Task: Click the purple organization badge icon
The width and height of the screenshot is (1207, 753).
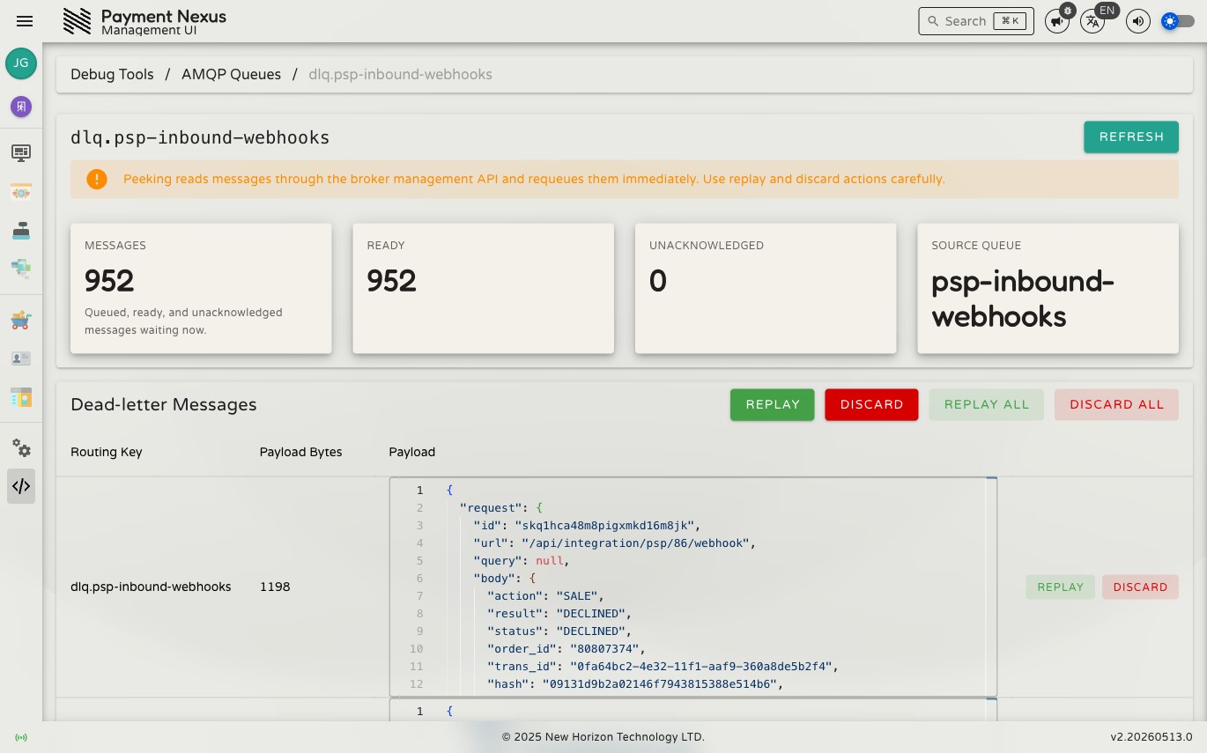Action: point(21,107)
